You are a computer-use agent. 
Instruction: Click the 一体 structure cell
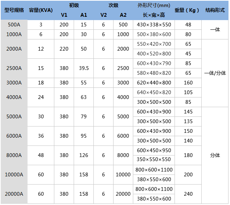point(215,29)
